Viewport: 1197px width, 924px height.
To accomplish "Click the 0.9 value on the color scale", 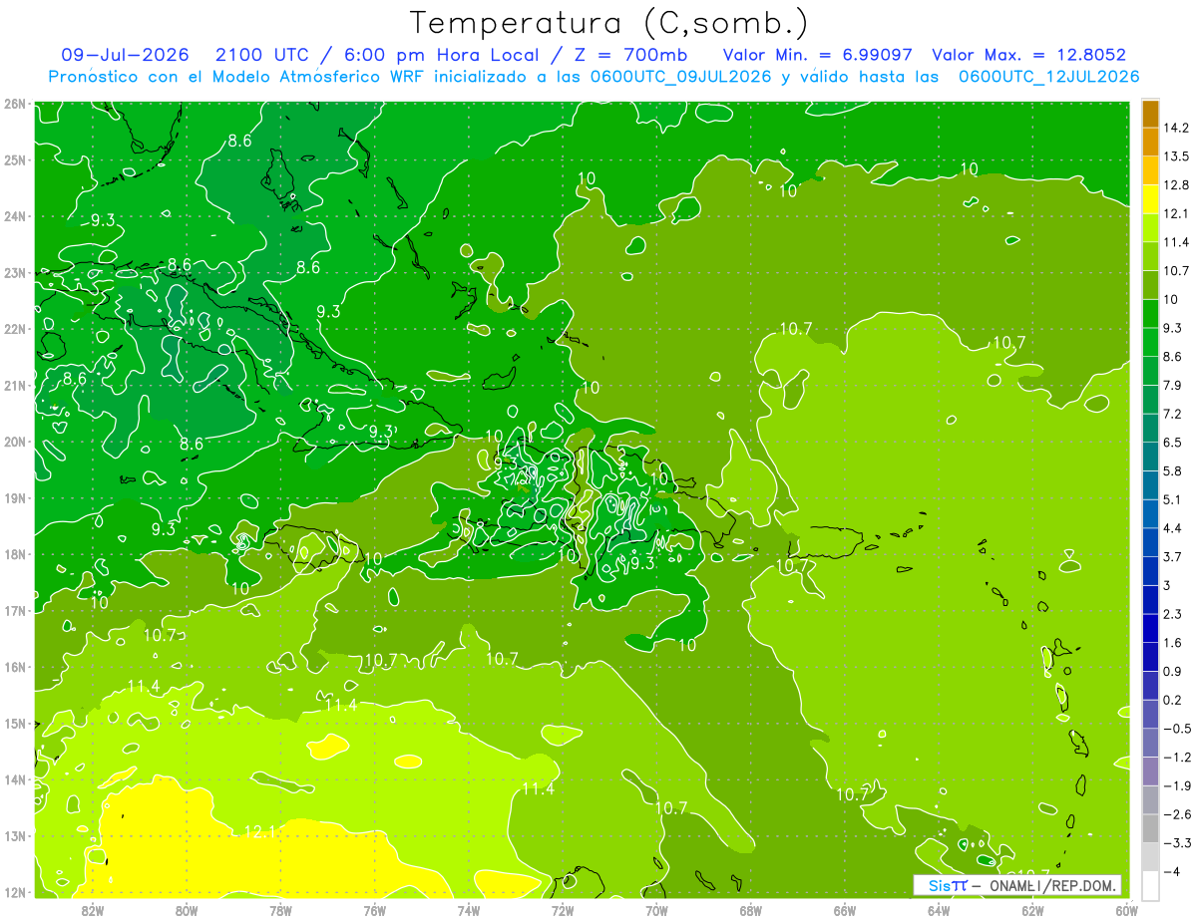I will coord(1172,672).
